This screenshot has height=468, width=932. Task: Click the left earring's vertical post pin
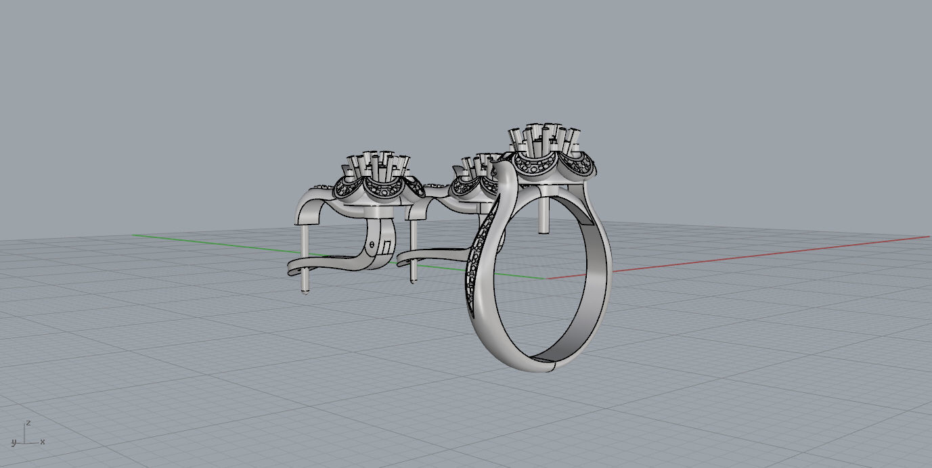tap(305, 260)
